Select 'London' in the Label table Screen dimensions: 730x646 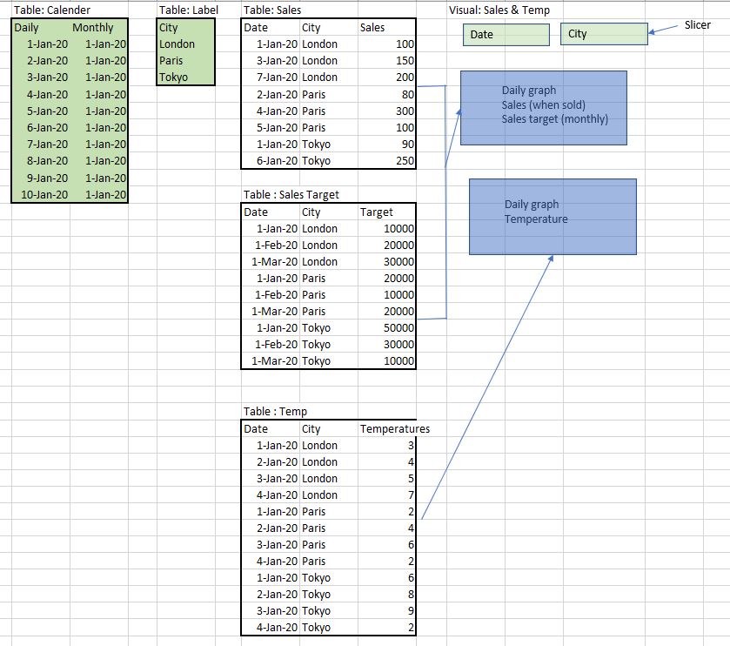point(177,44)
